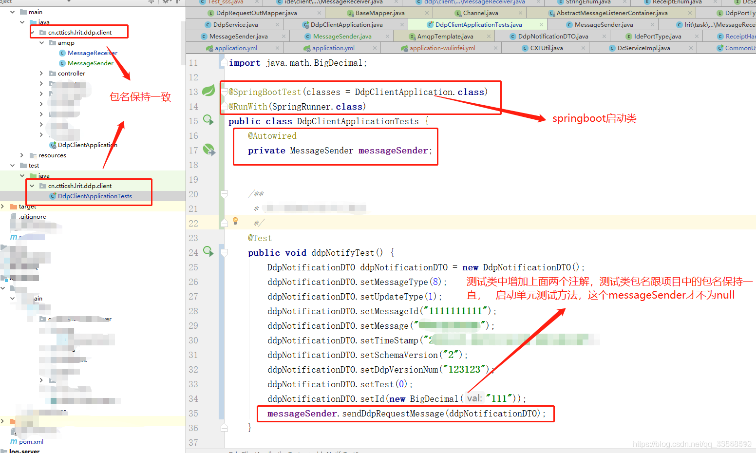Collapse the test folder node
The width and height of the screenshot is (756, 453).
pyautogui.click(x=12, y=166)
